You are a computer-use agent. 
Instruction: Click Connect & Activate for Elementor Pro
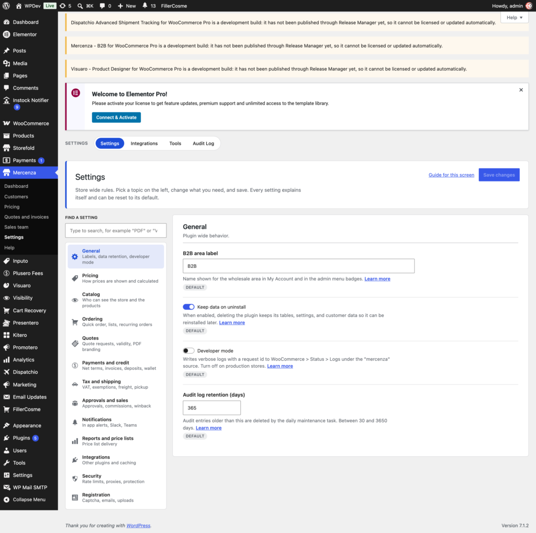pos(116,118)
